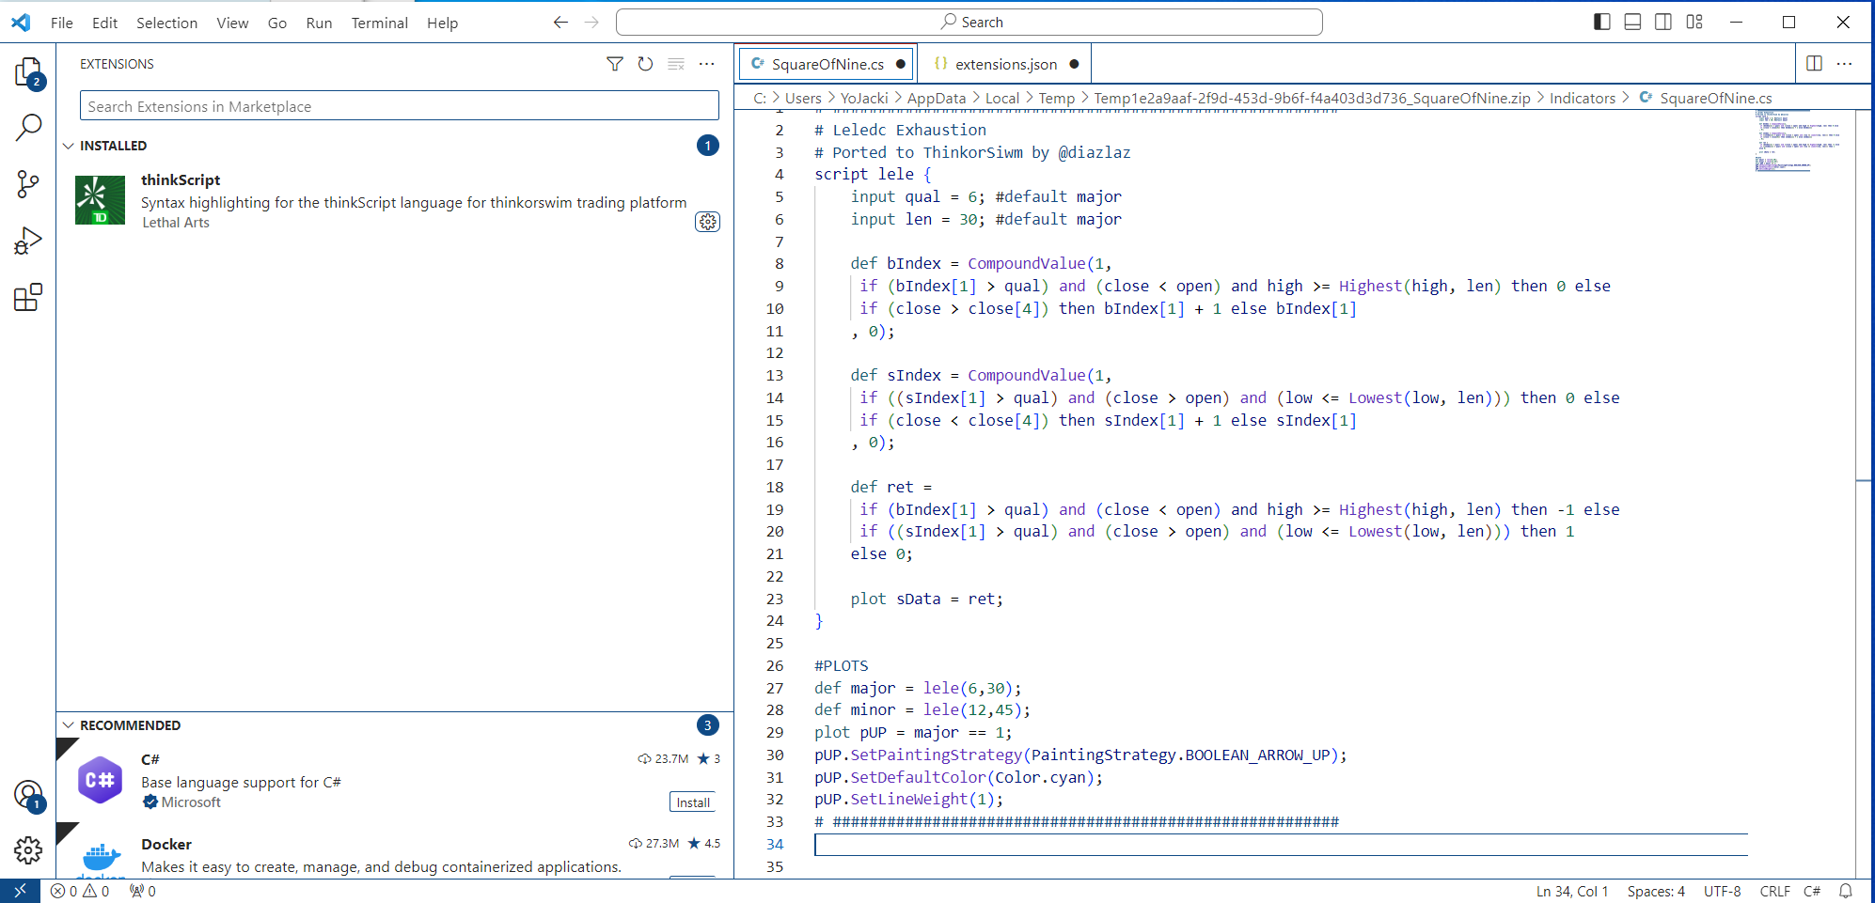Screen dimensions: 1875x903
Task: Open Customize Layout icon
Action: (1694, 23)
